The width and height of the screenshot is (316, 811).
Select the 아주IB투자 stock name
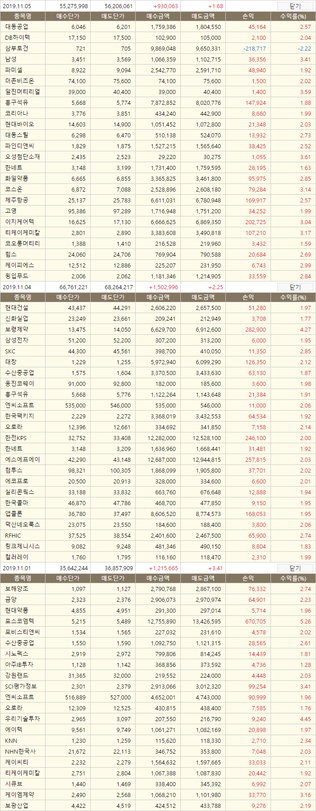click(x=19, y=665)
